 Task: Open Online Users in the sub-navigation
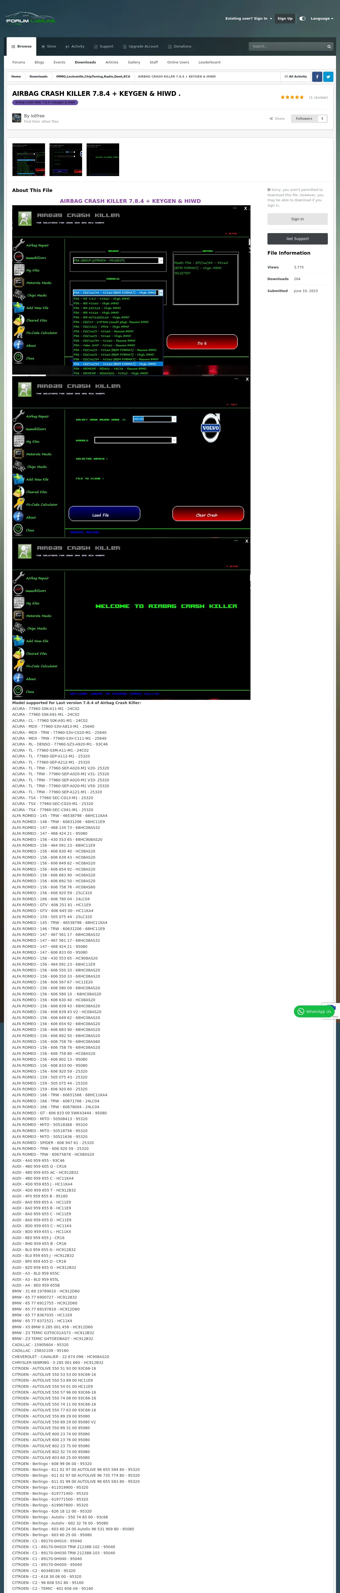178,62
